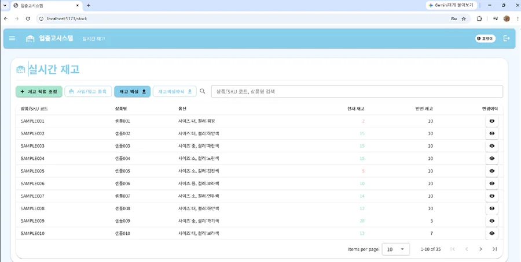521x262 pixels.
Task: Jump to the last page of results
Action: [x=494, y=249]
